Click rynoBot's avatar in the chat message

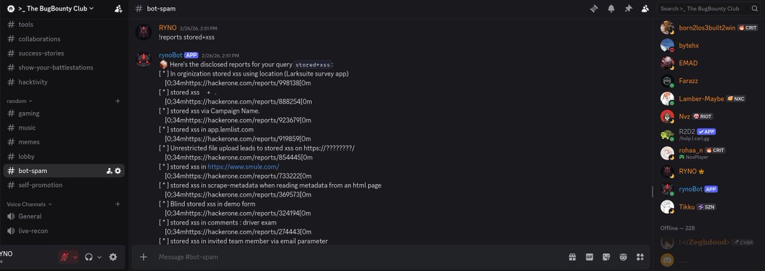pyautogui.click(x=145, y=59)
